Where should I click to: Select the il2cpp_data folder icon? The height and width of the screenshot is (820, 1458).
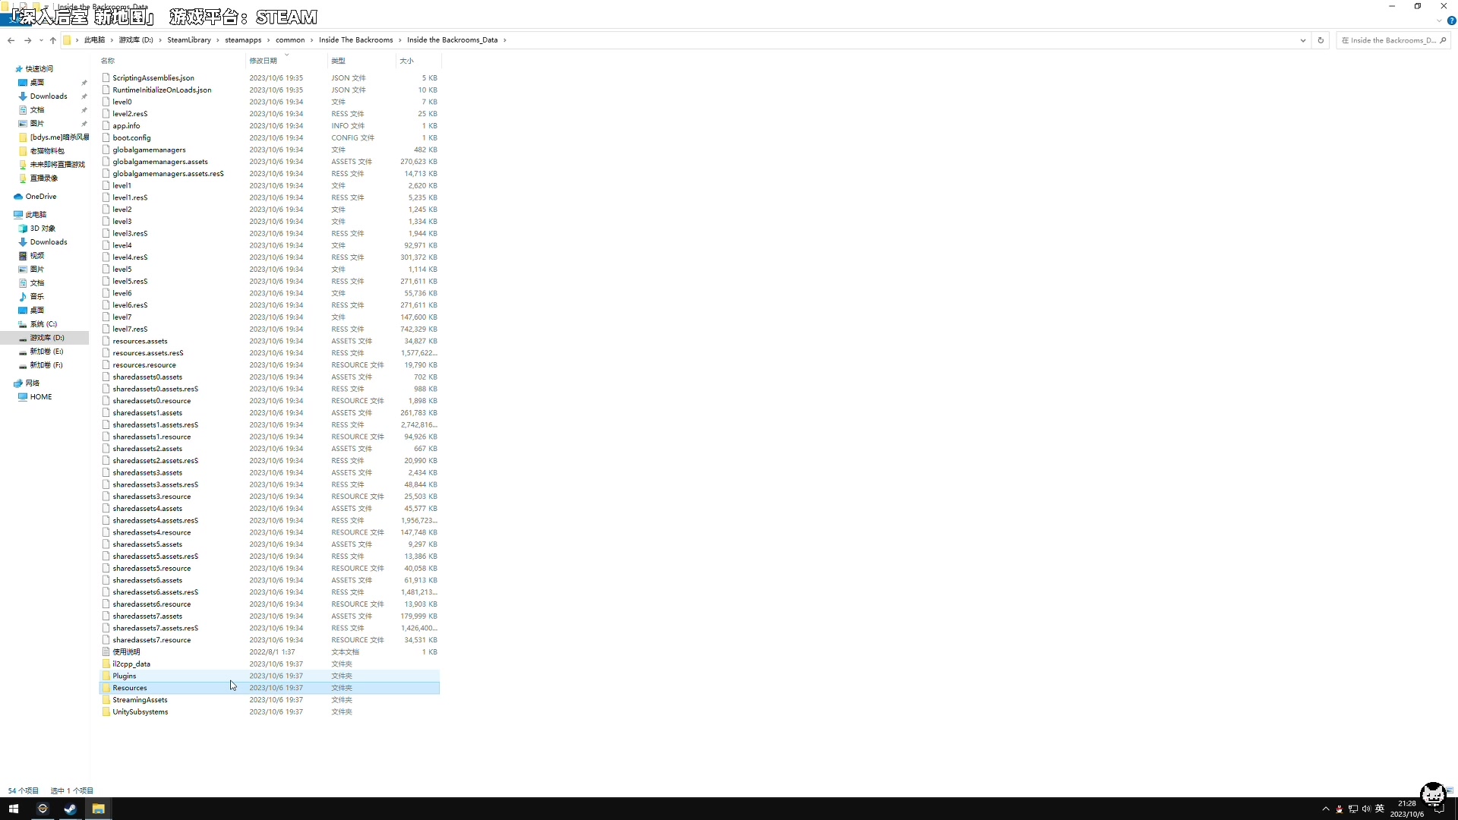pyautogui.click(x=106, y=664)
